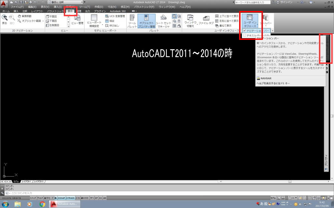
Task: Open the 製図と注釈 workspace dropdown
Action: (65, 2)
